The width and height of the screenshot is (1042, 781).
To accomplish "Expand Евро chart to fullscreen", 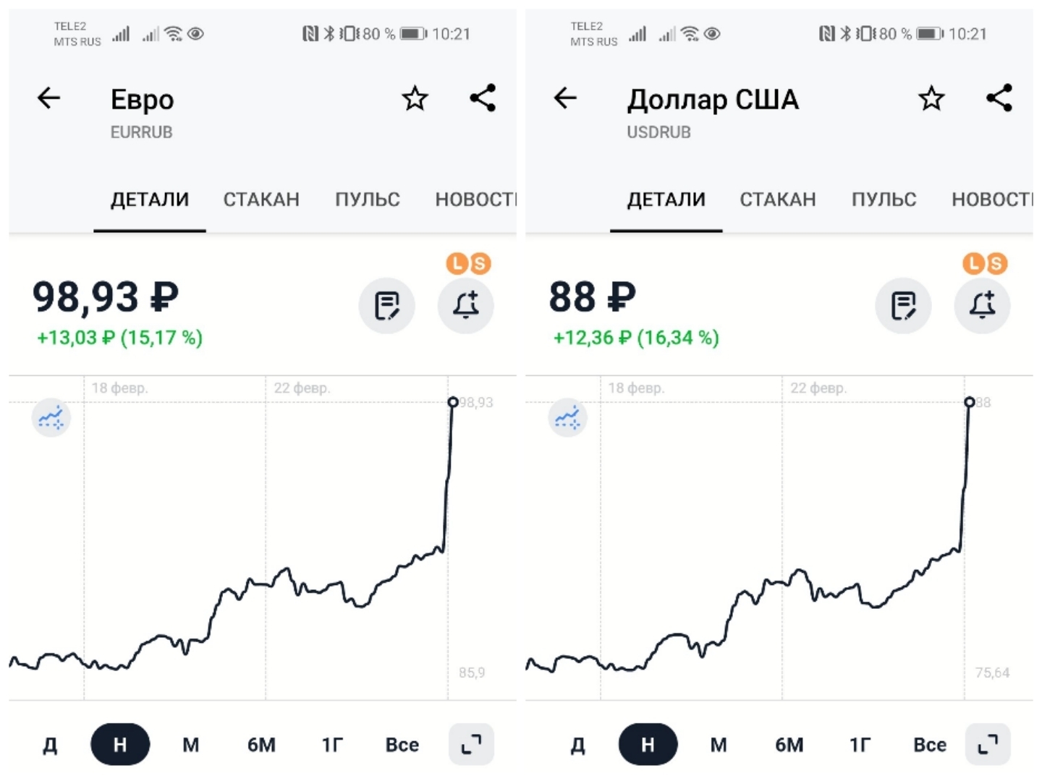I will point(472,744).
